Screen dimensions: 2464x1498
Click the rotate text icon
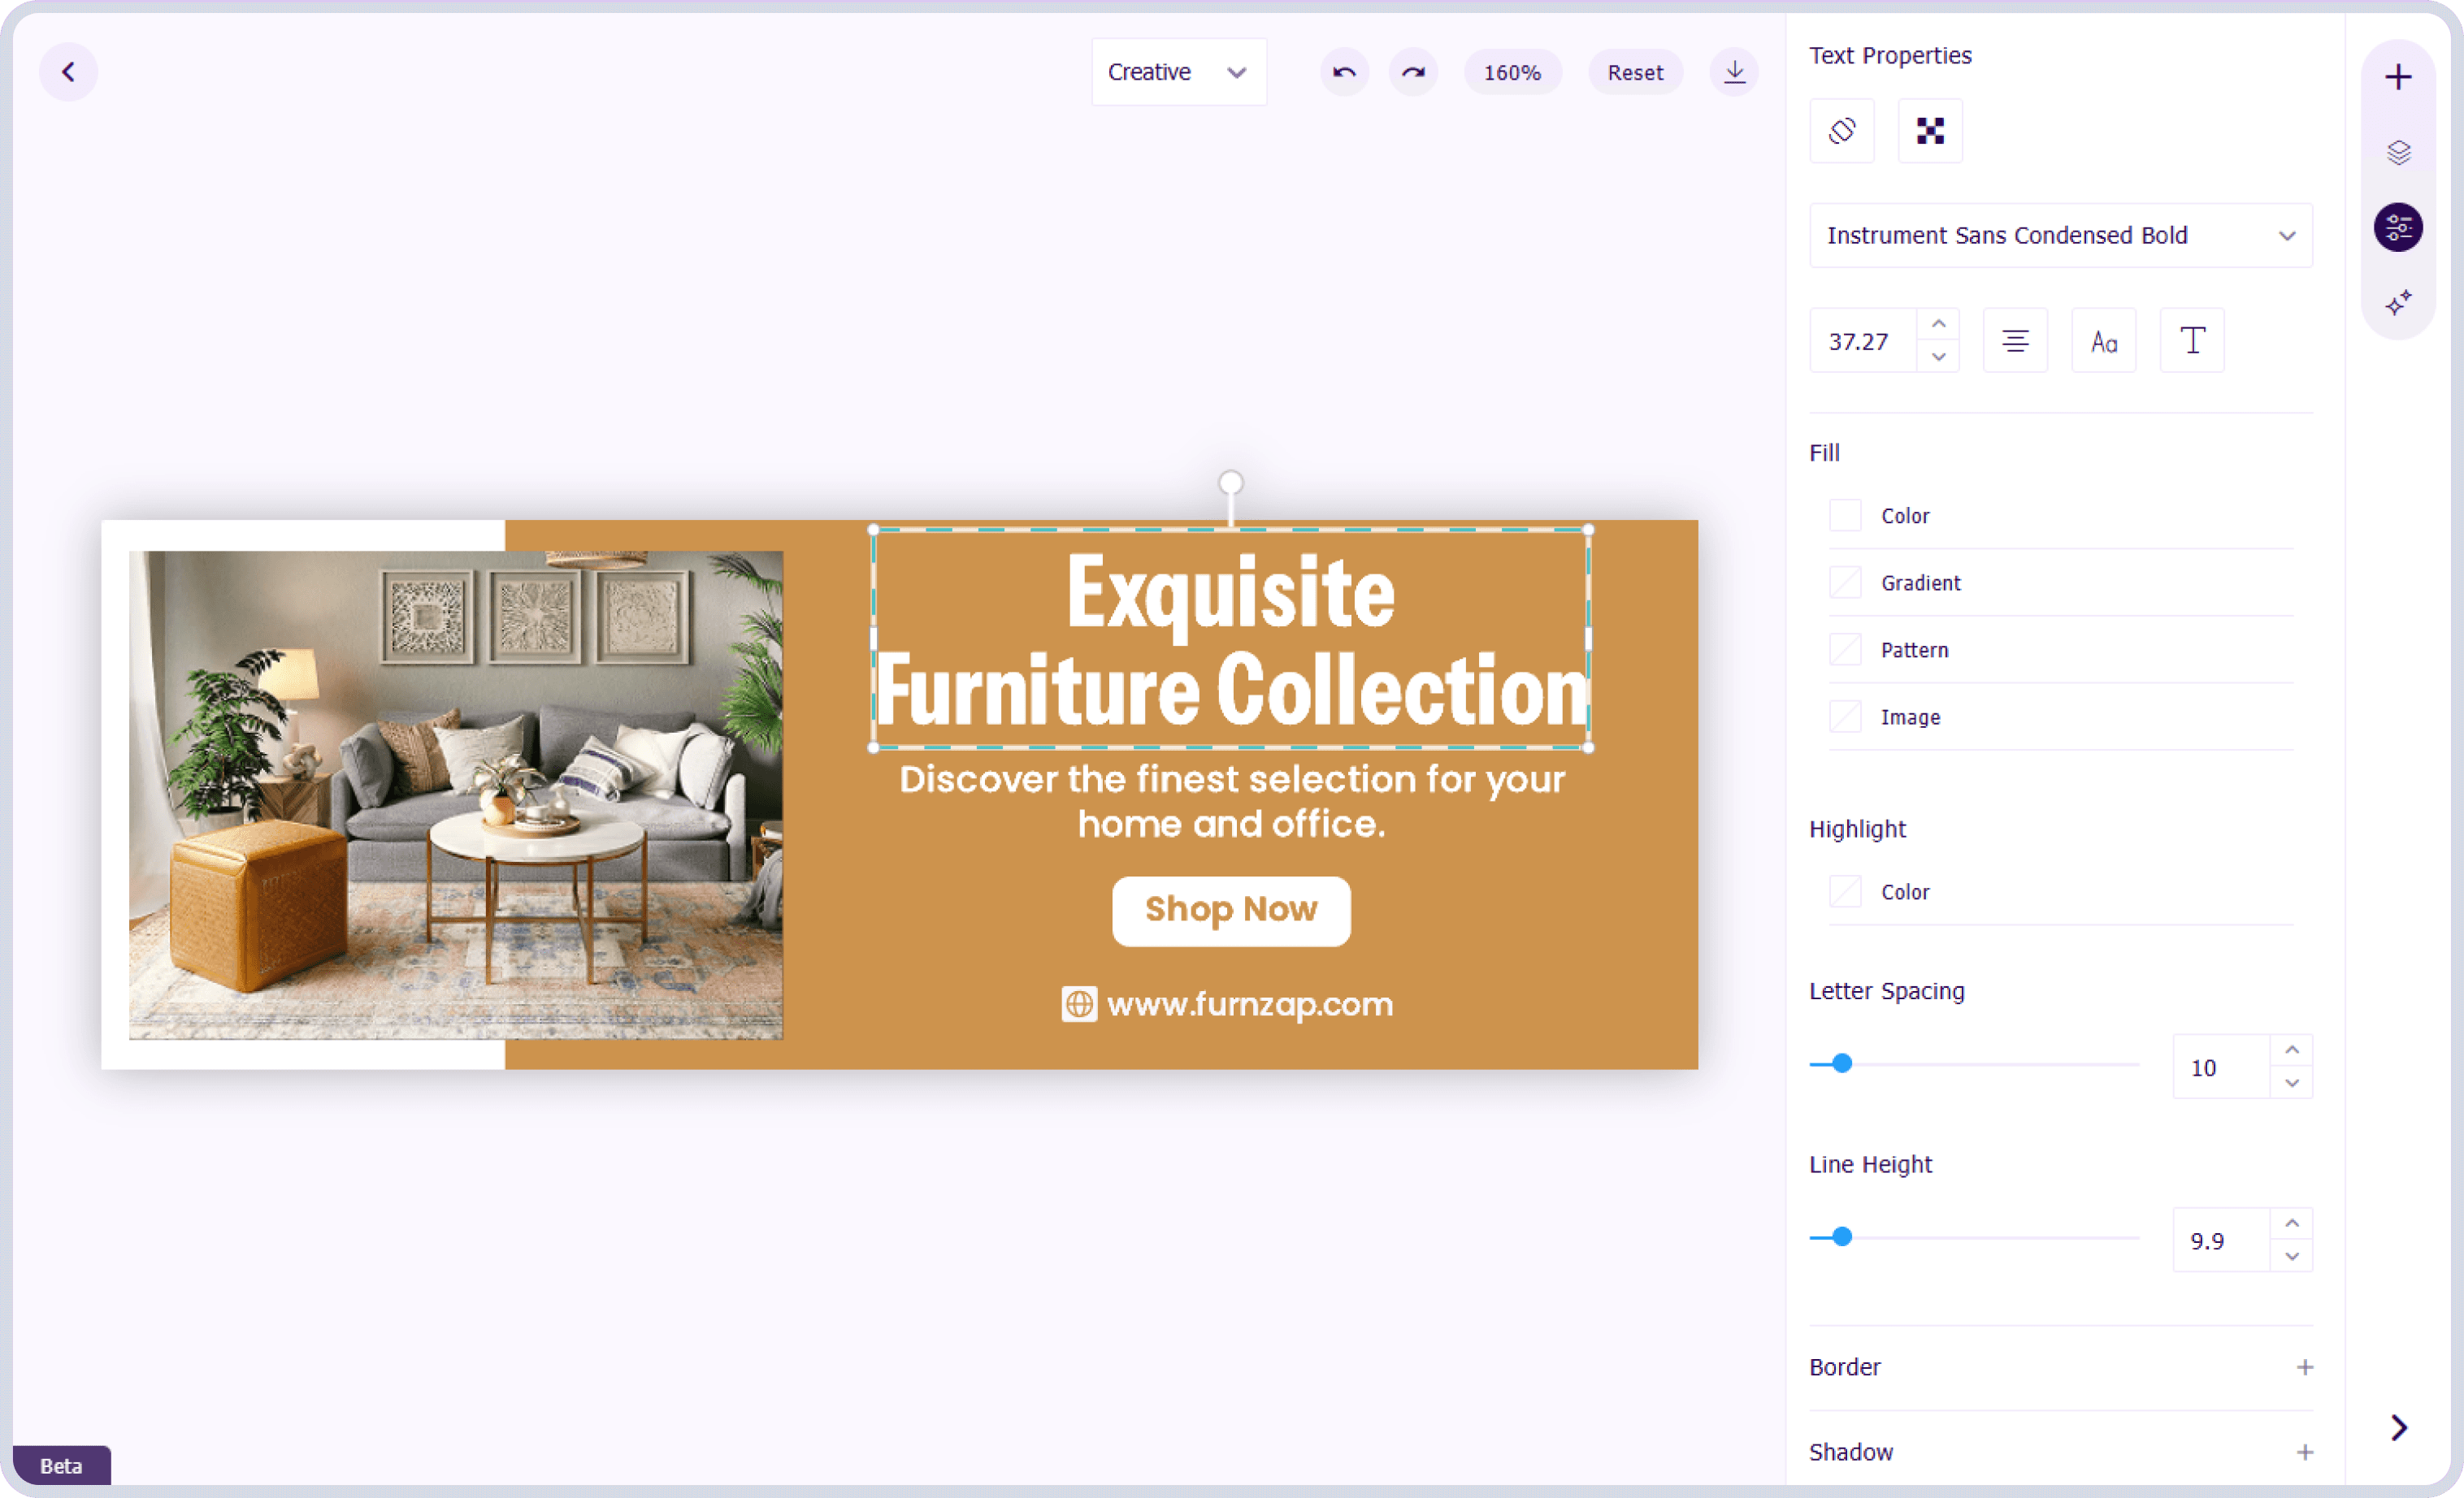click(1841, 131)
